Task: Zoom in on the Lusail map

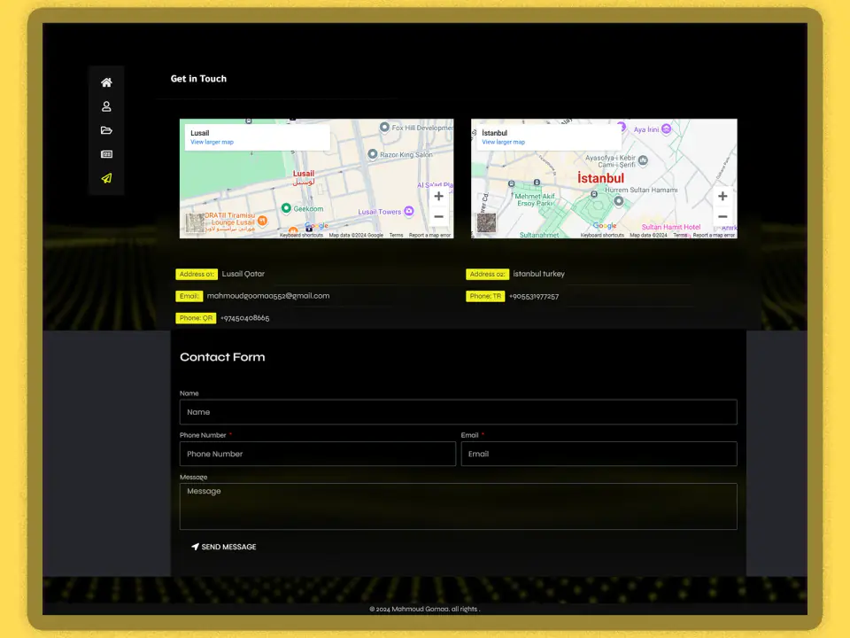Action: click(438, 197)
